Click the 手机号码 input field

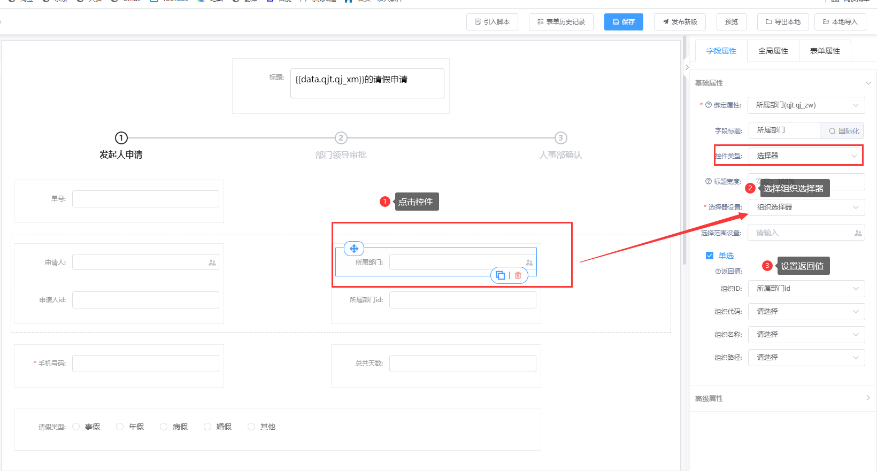(x=145, y=364)
